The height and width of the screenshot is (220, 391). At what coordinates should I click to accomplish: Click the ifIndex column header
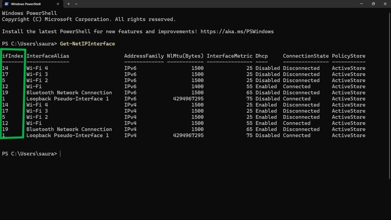click(13, 56)
